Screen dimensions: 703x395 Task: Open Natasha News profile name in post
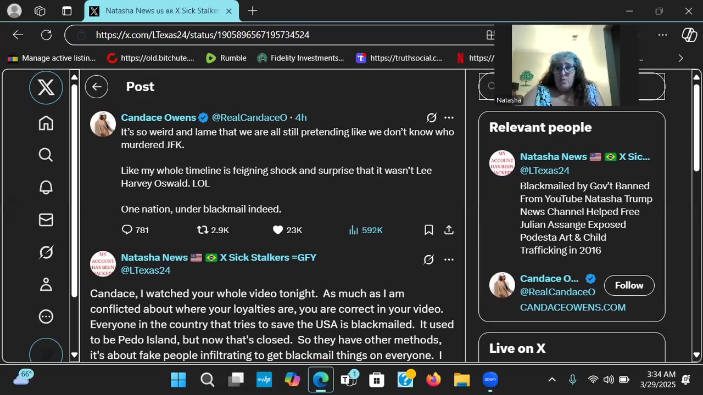219,257
